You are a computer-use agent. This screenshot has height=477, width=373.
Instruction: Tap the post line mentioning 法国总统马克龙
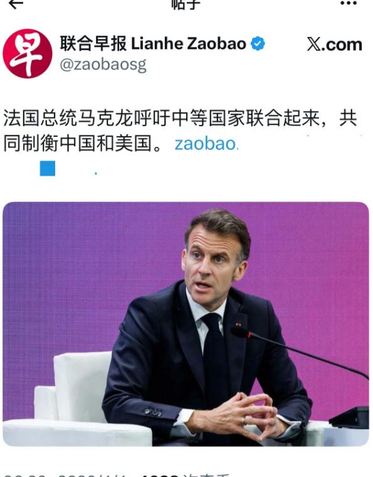(x=180, y=118)
